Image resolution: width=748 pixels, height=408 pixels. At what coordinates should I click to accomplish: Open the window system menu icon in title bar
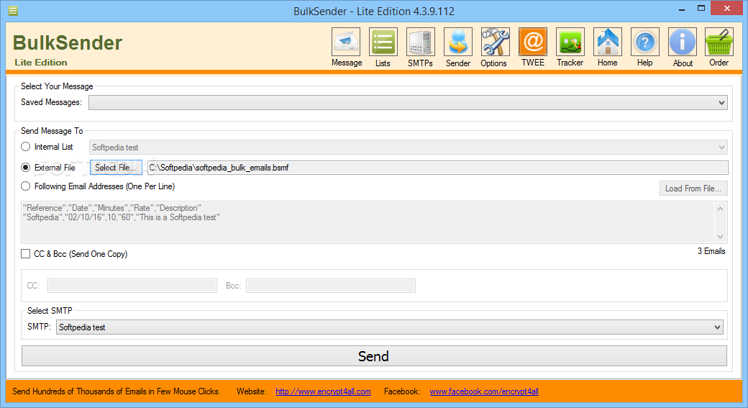pos(13,11)
